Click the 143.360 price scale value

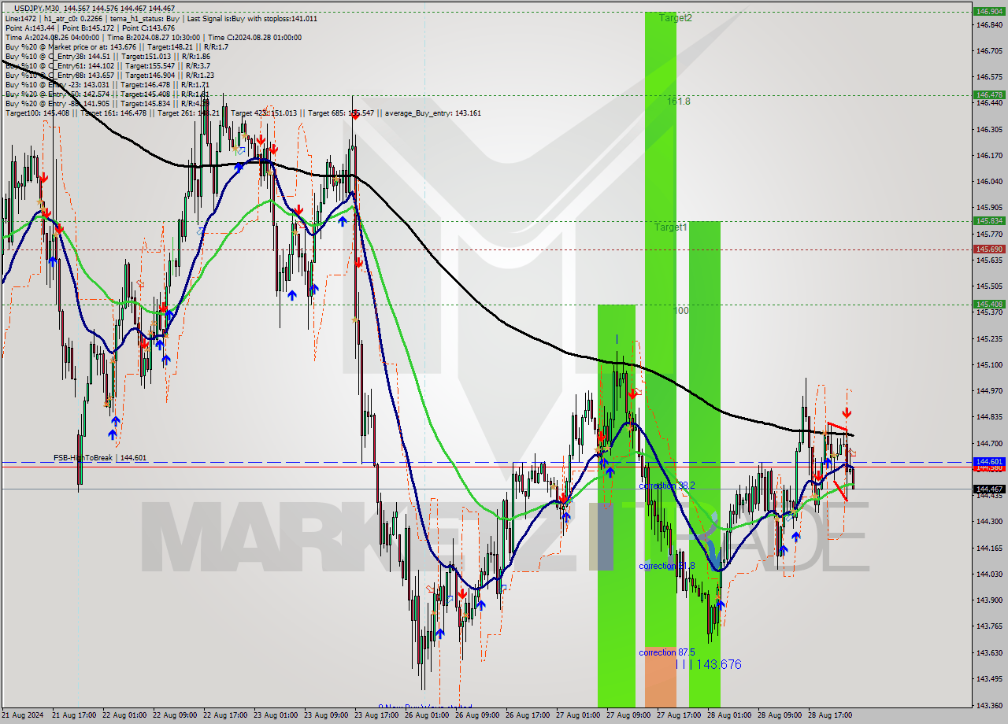(989, 704)
